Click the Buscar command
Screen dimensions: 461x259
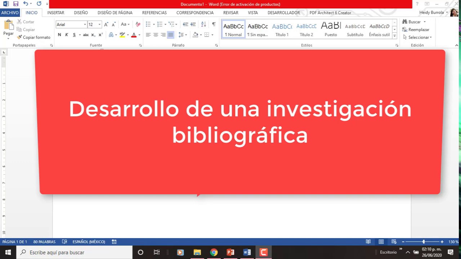(x=413, y=22)
